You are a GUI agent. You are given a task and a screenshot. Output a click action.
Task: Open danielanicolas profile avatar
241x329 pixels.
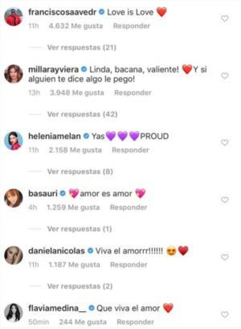[x=13, y=255]
